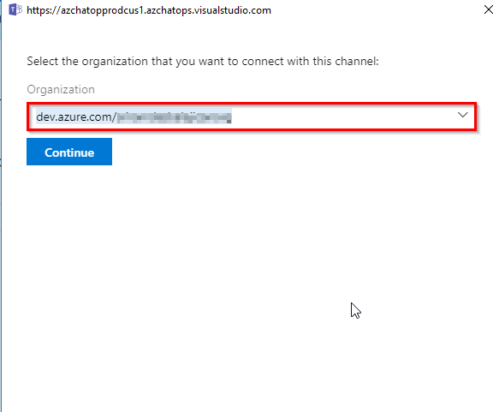
Task: Click the blue left window border
Action: [1, 206]
